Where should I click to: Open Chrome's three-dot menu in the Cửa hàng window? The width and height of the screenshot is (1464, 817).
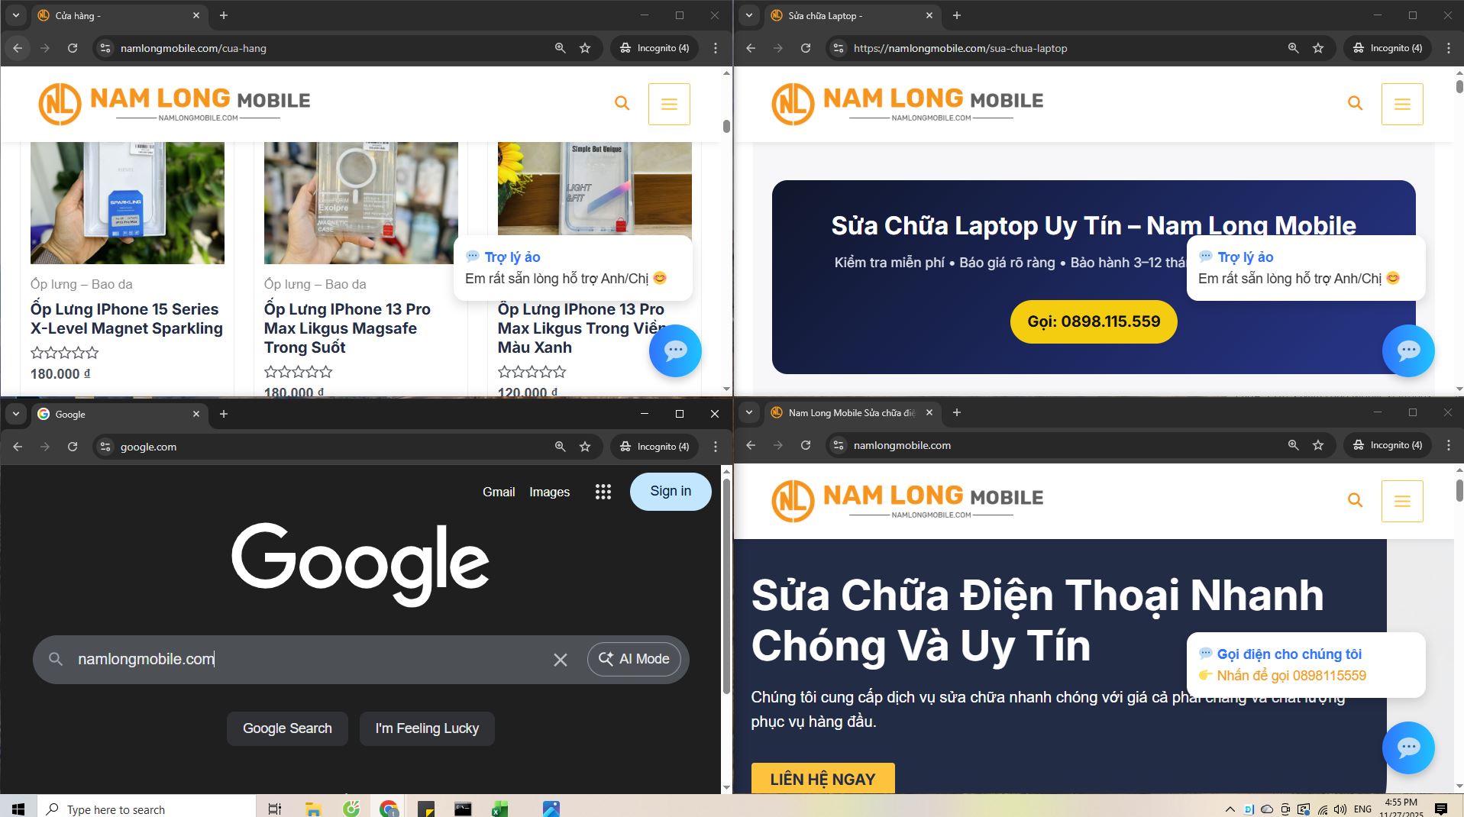point(715,48)
